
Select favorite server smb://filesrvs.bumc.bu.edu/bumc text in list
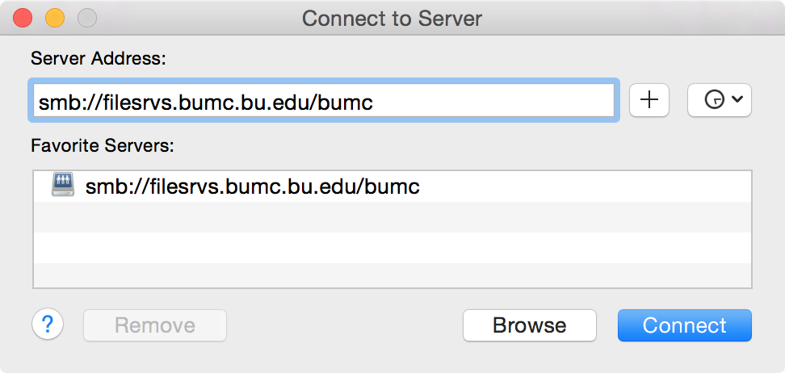[252, 186]
